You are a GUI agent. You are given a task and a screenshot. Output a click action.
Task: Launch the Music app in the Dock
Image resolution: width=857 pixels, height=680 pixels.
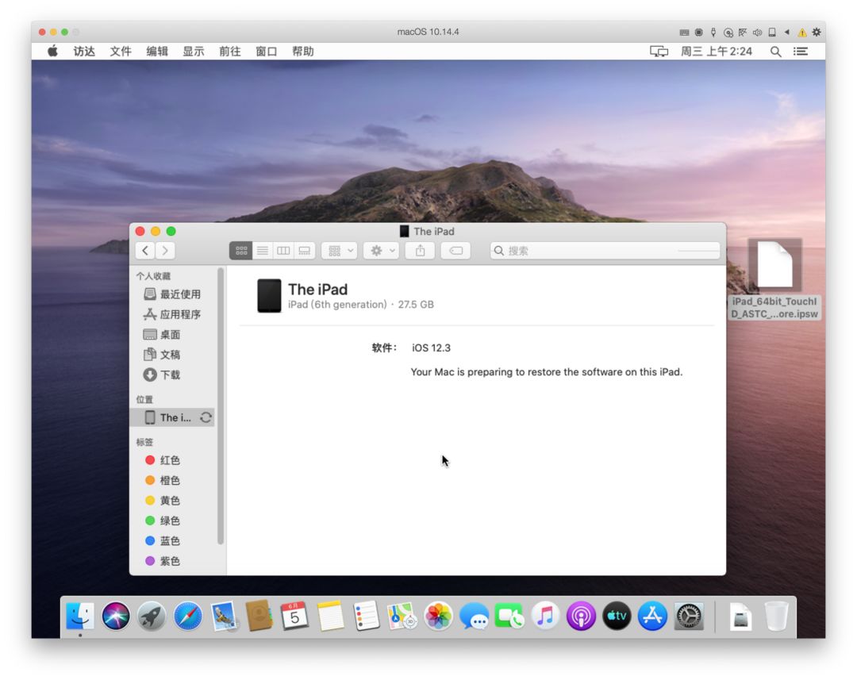[x=546, y=616]
